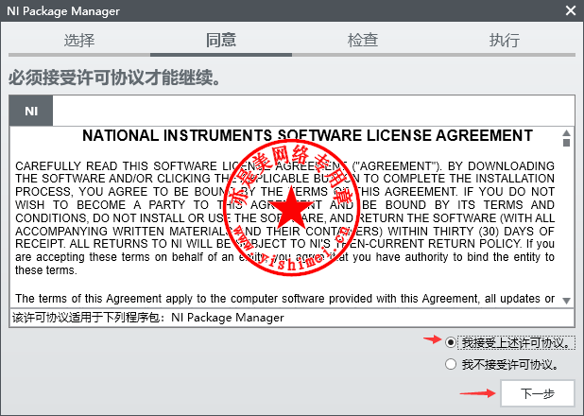Open the 检查 step tab
This screenshot has width=584, height=416.
(x=363, y=41)
